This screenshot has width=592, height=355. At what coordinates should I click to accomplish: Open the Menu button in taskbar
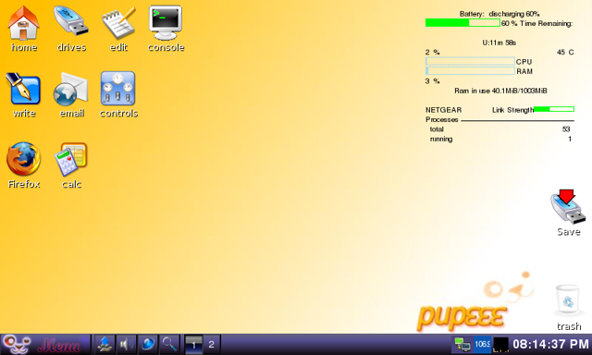pyautogui.click(x=45, y=344)
